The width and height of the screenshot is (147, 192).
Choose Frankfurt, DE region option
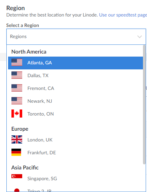75,153
